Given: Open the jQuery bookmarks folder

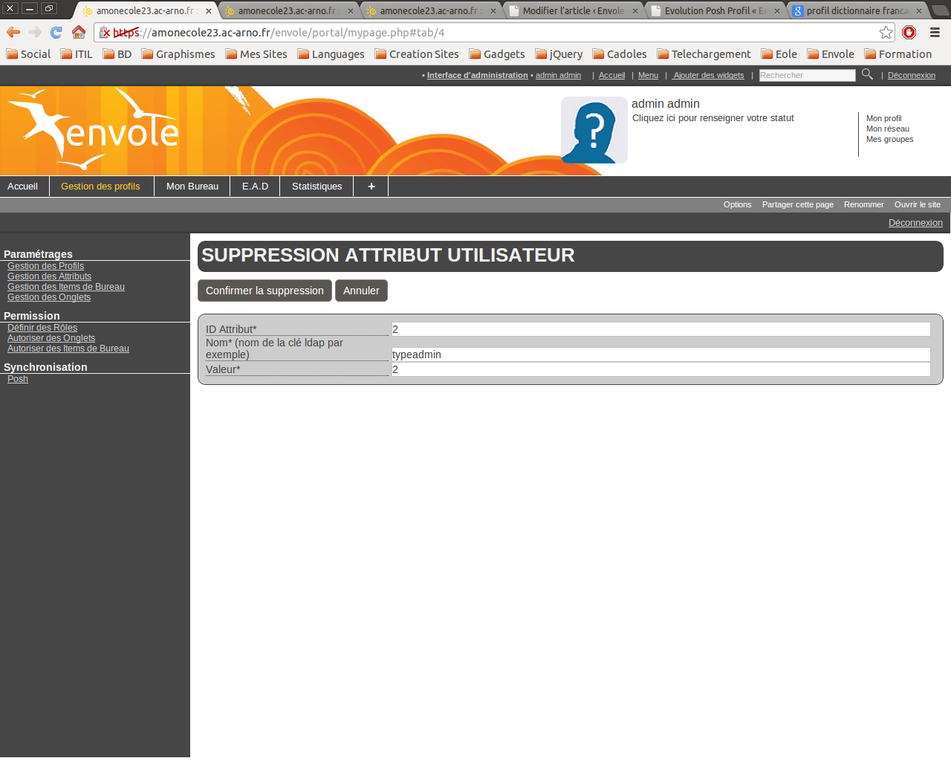Looking at the screenshot, I should 559,54.
